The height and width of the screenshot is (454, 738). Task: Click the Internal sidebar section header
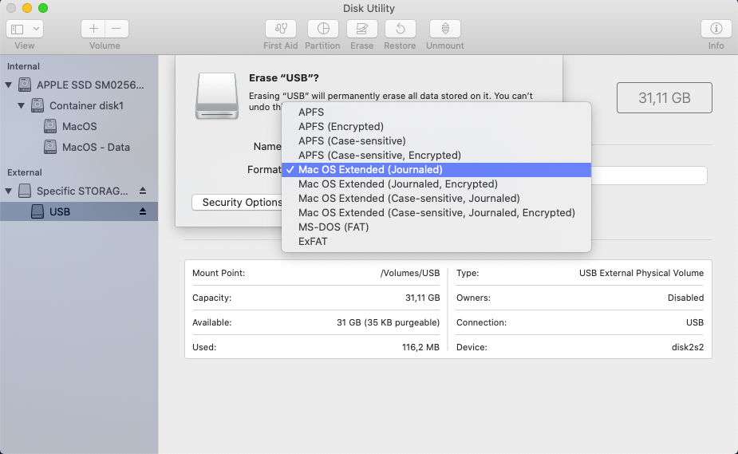pos(23,66)
